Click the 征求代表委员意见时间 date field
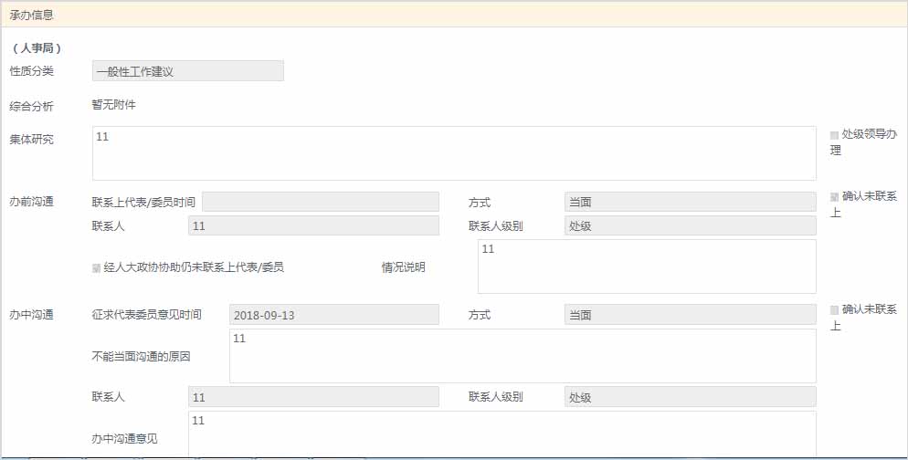 pyautogui.click(x=333, y=315)
